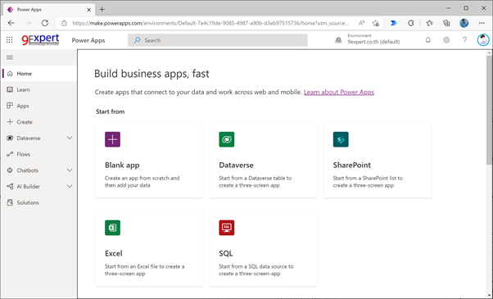Open the Learn about Power Apps link
The image size is (493, 299).
coord(339,92)
